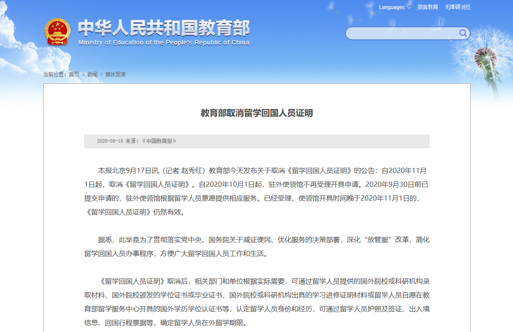Enable 无障碍浏览 accessible browsing
513x332 pixels.
point(457,7)
